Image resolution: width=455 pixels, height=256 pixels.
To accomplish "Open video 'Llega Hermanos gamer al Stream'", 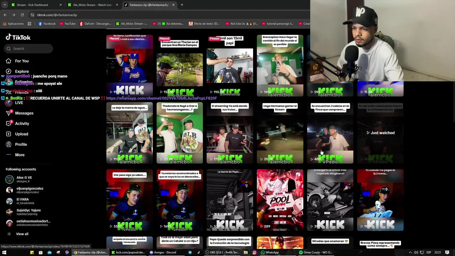I will pyautogui.click(x=280, y=133).
